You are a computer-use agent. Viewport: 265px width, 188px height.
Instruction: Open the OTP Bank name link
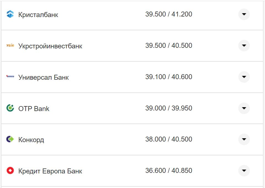34,109
